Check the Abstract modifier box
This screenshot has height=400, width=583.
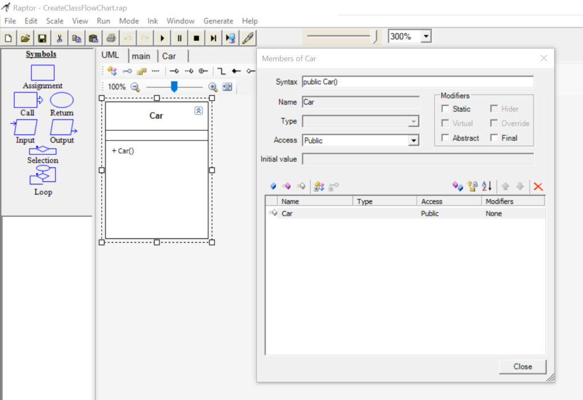point(446,138)
